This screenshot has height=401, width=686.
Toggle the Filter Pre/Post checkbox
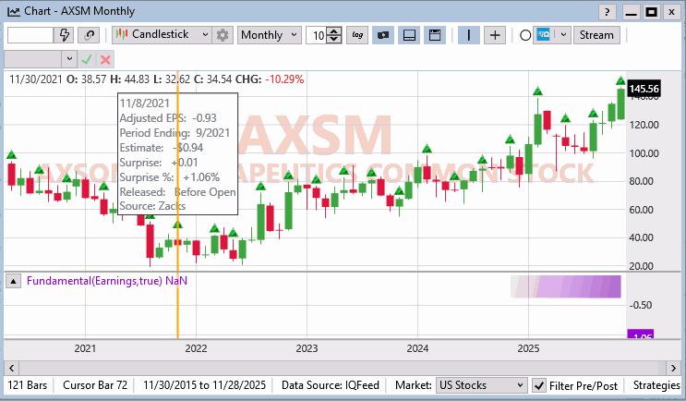point(539,385)
